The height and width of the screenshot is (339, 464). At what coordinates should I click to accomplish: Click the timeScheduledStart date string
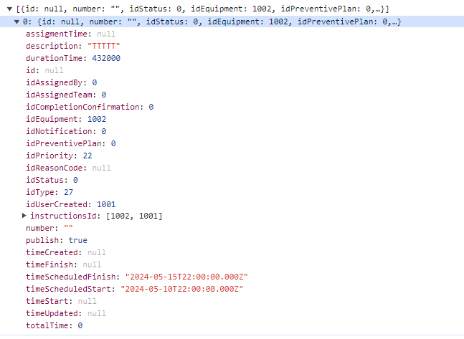[184, 289]
